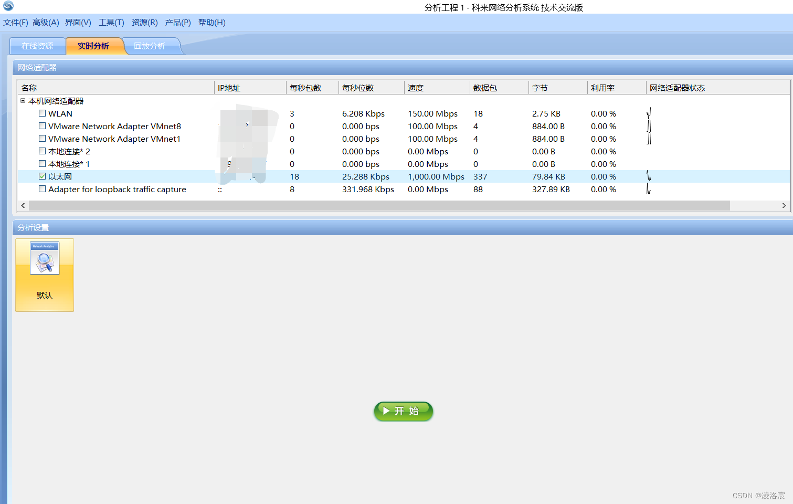Open the 产品(P) menu
The image size is (793, 504).
coord(178,23)
